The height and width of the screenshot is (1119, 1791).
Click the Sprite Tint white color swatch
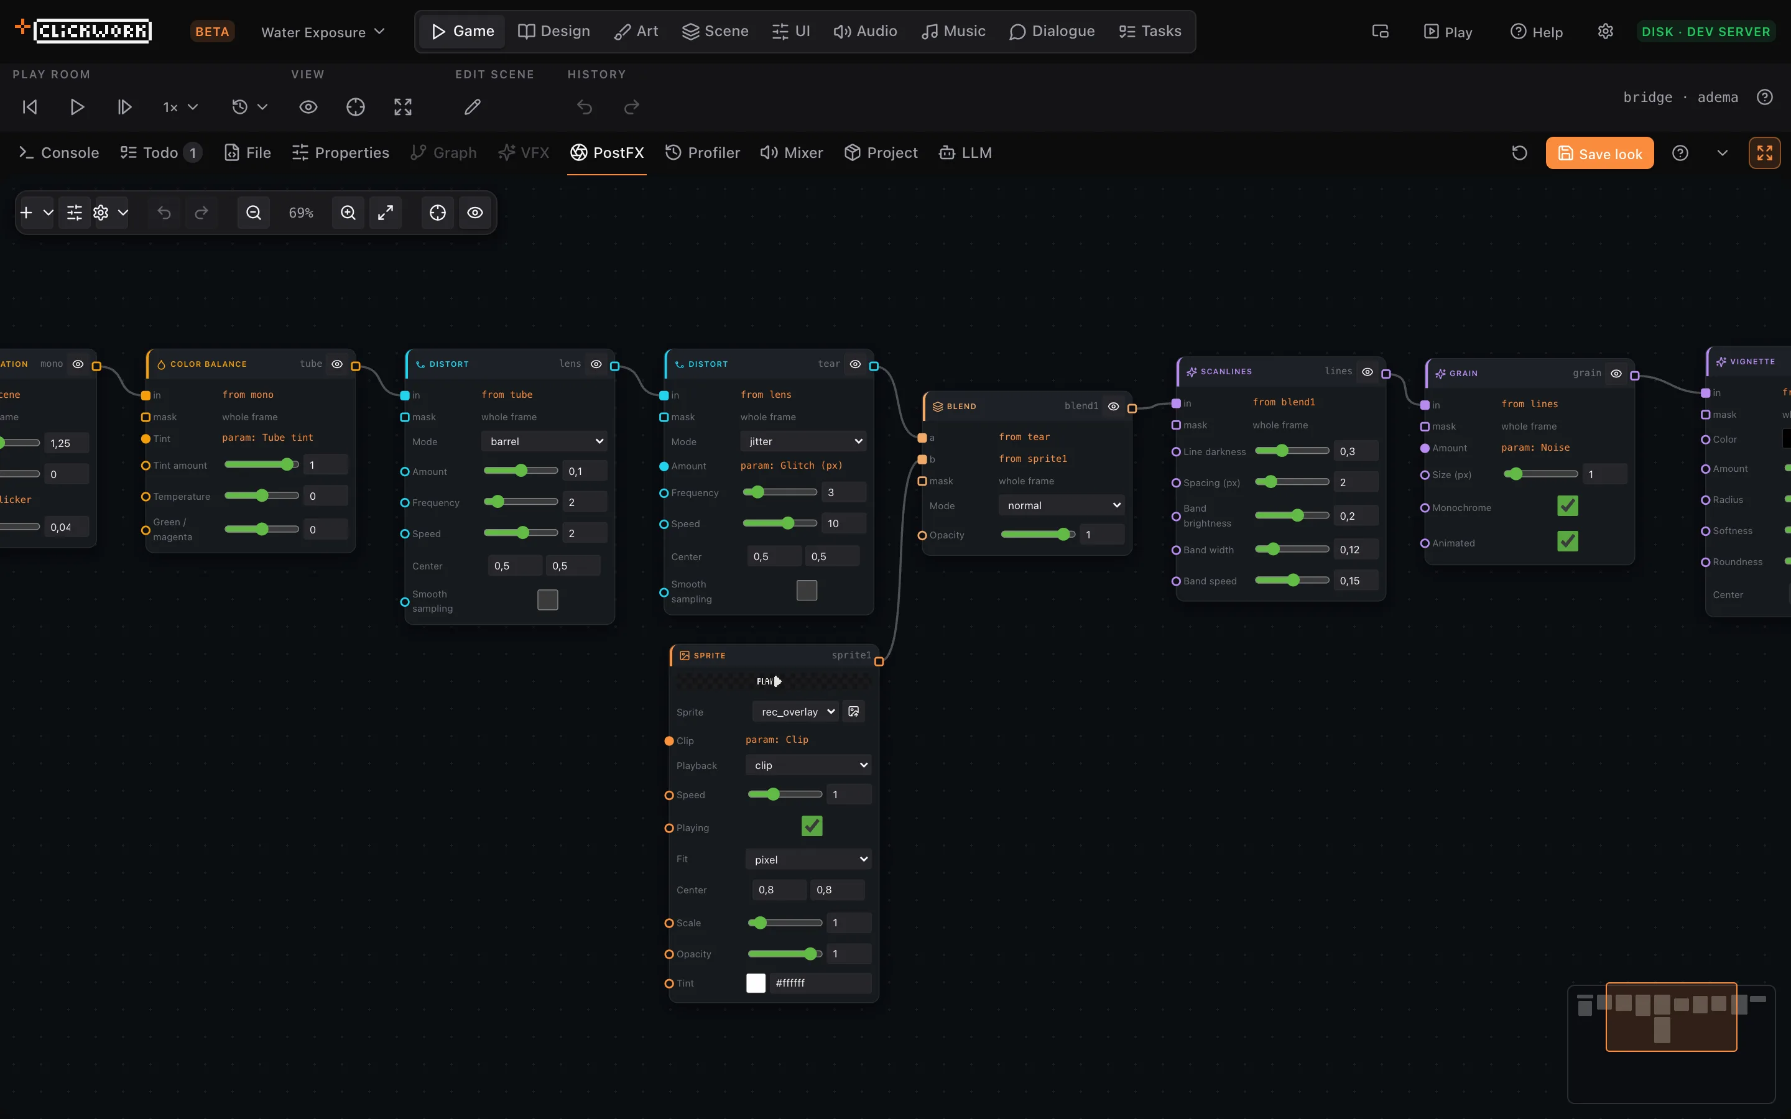pos(756,983)
